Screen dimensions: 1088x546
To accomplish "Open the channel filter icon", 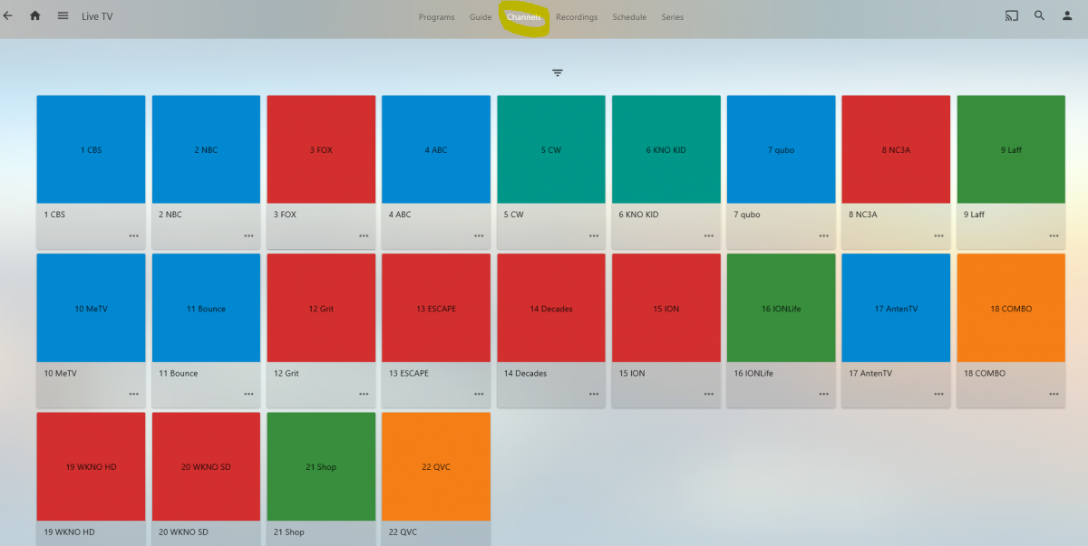I will coord(558,73).
